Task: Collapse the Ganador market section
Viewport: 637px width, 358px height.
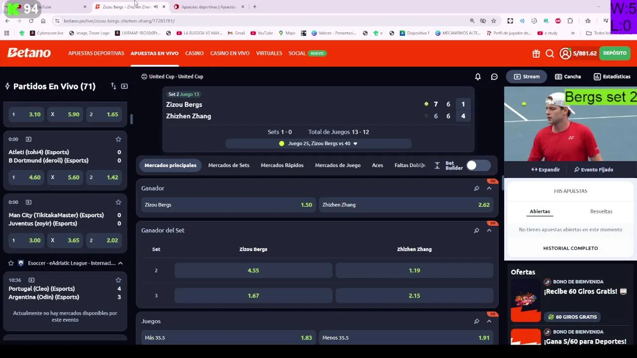Action: [489, 188]
